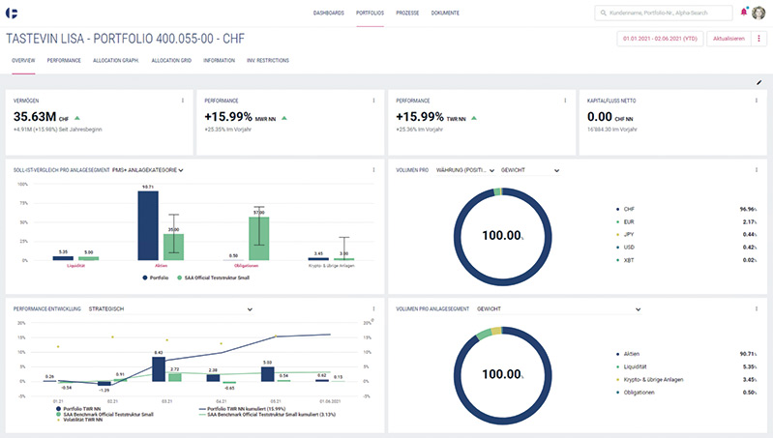Open the Prozesse menu item

coord(407,14)
